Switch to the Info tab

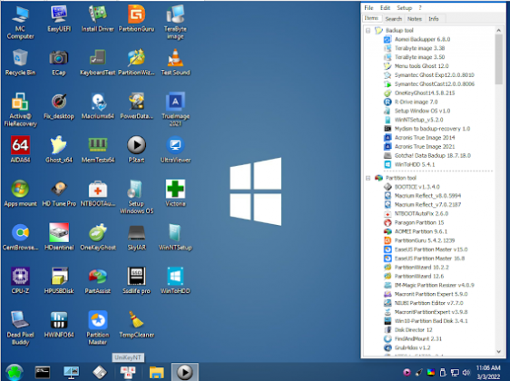(x=434, y=19)
